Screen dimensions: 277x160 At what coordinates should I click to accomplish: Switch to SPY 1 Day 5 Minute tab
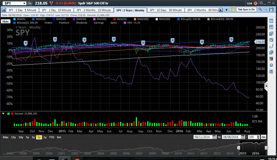pyautogui.click(x=22, y=10)
